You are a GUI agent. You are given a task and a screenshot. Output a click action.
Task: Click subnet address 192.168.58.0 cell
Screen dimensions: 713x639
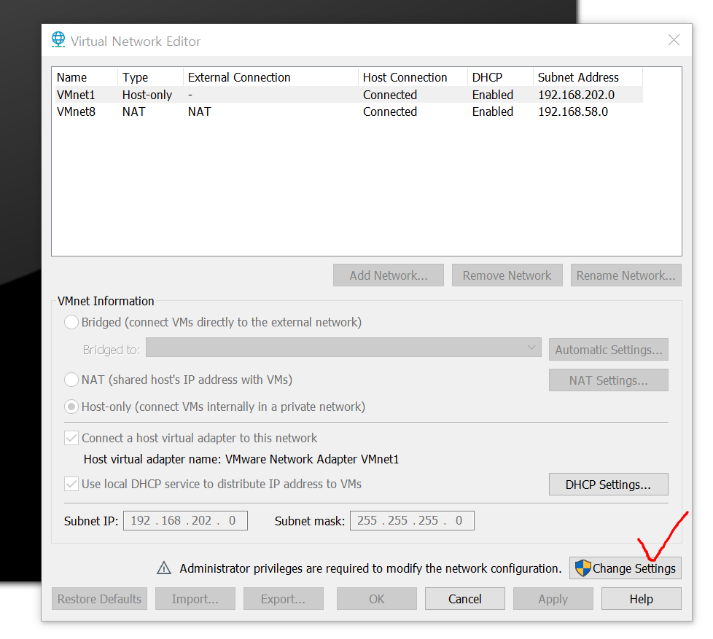tap(573, 111)
